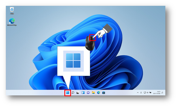Open Microsoft Store from the taskbar
The height and width of the screenshot is (107, 177).
[104, 93]
